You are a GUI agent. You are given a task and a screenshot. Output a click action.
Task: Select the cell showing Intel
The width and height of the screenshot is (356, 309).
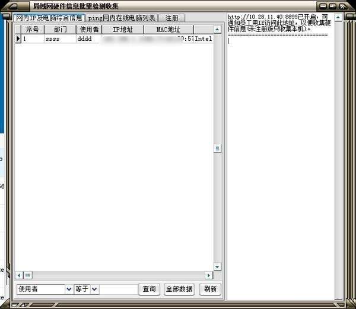click(x=204, y=38)
